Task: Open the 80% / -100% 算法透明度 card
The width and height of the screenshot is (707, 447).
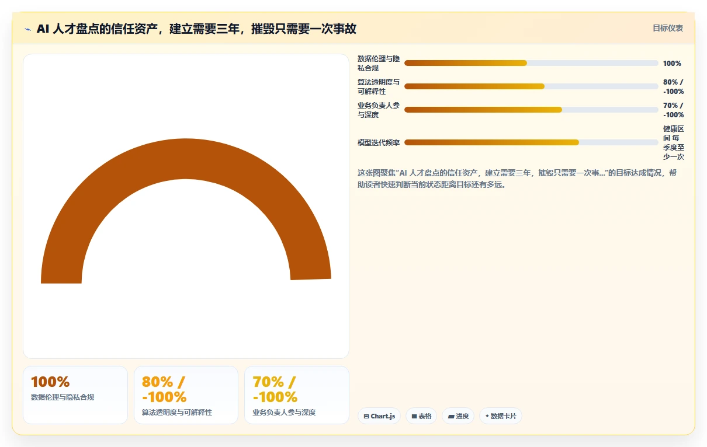Action: pyautogui.click(x=186, y=395)
